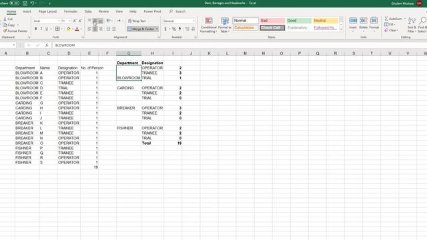Screen dimensions: 427x240
Task: Activate the Format Painter brush
Action: pyautogui.click(x=5, y=31)
